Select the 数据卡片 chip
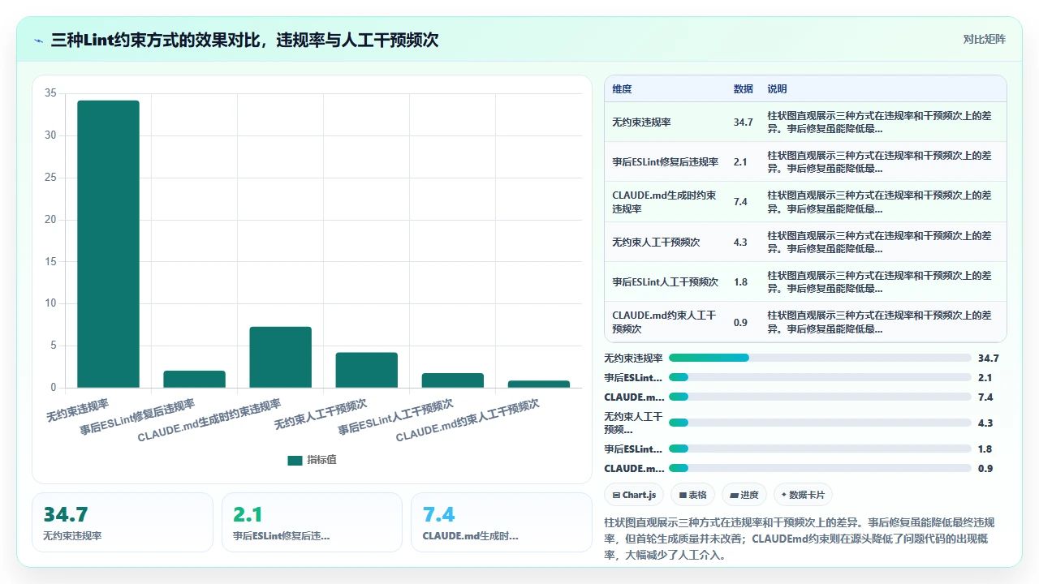 (x=803, y=495)
